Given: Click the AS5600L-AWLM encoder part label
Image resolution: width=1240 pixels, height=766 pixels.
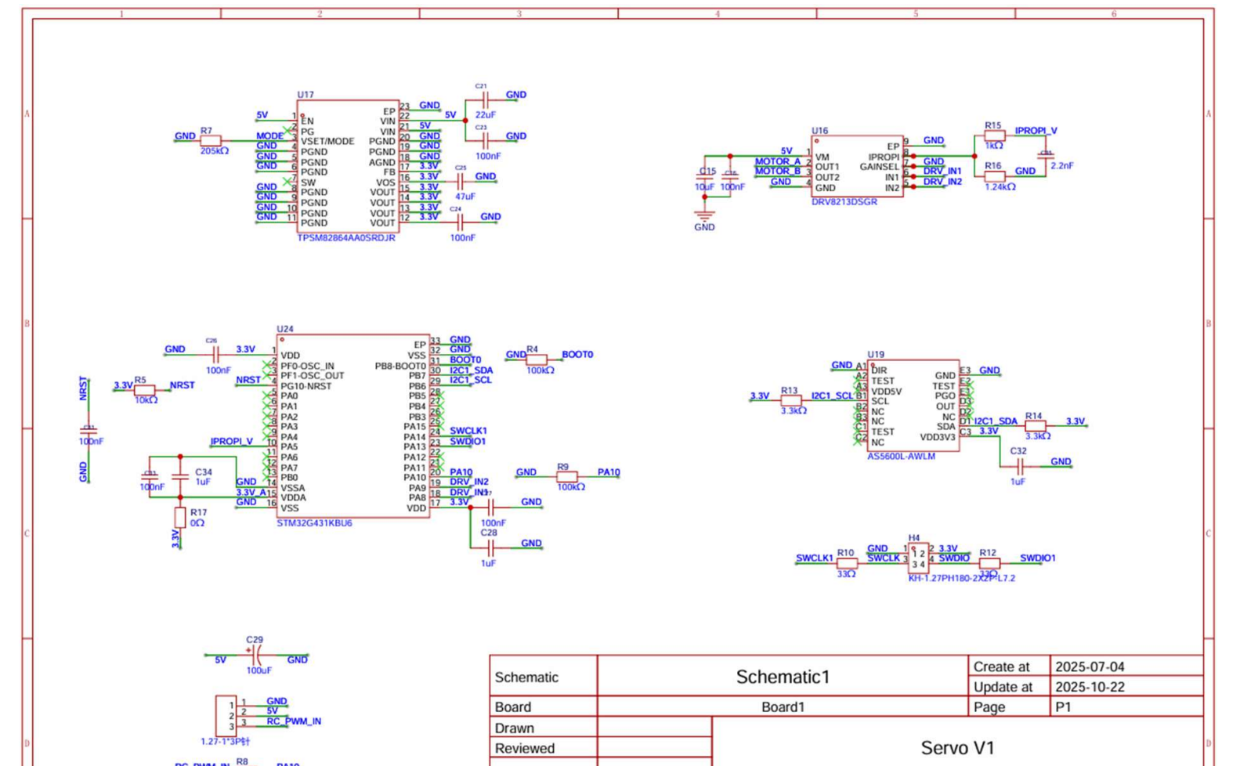Looking at the screenshot, I should pyautogui.click(x=901, y=457).
